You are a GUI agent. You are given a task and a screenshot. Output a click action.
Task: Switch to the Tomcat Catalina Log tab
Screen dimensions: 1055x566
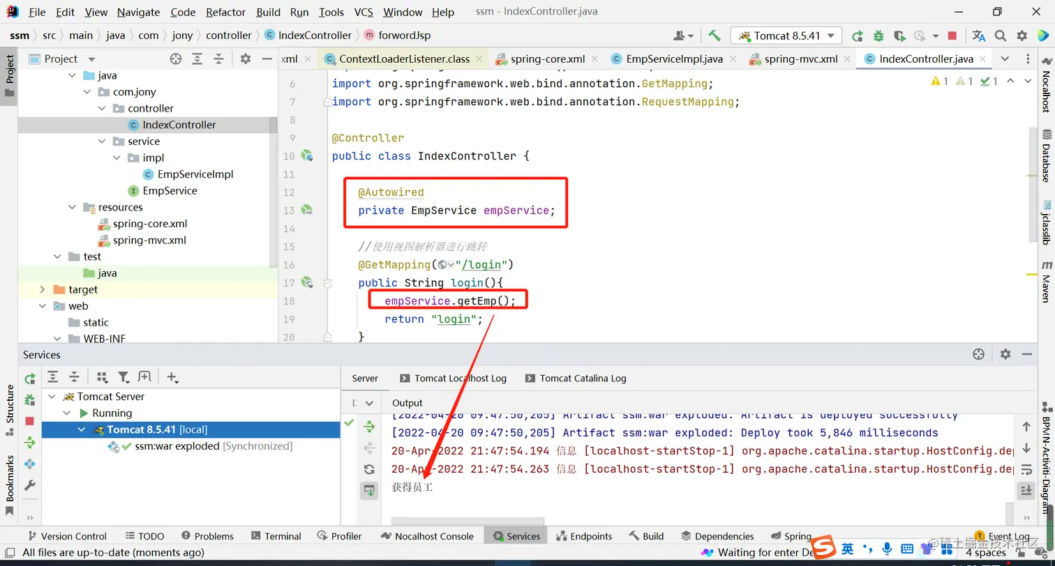(576, 378)
